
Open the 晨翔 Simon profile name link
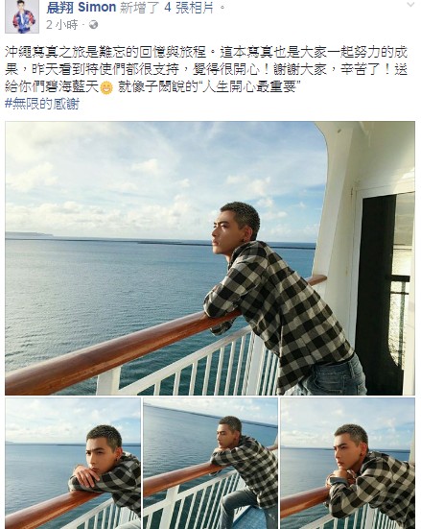click(x=82, y=7)
